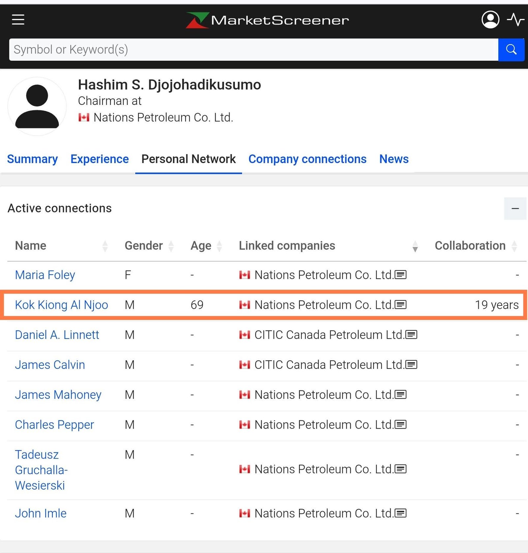This screenshot has height=553, width=528.
Task: Click the user account profile icon
Action: click(x=490, y=20)
